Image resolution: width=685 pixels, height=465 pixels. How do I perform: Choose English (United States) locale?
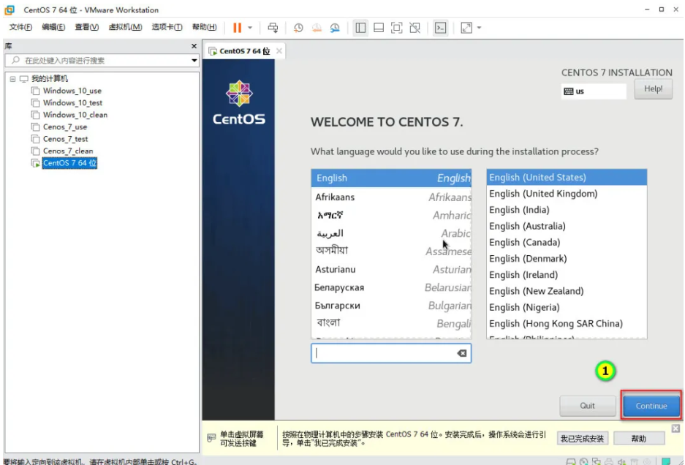point(567,178)
